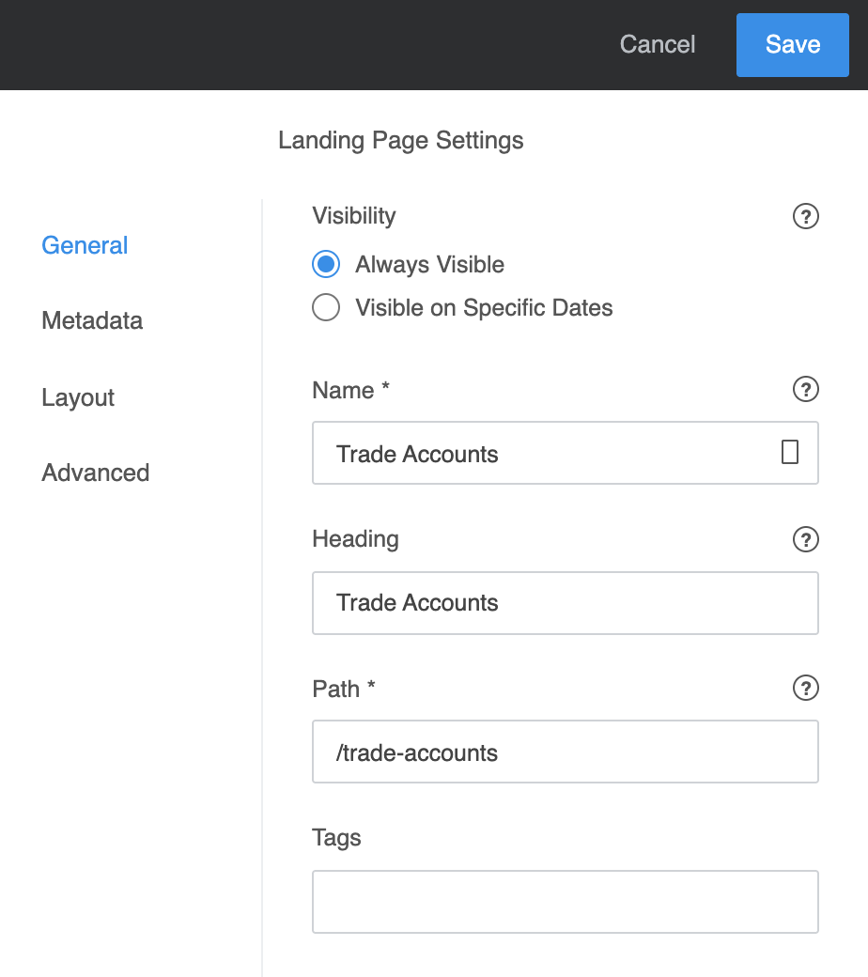Open the Visibility help icon

[x=806, y=216]
